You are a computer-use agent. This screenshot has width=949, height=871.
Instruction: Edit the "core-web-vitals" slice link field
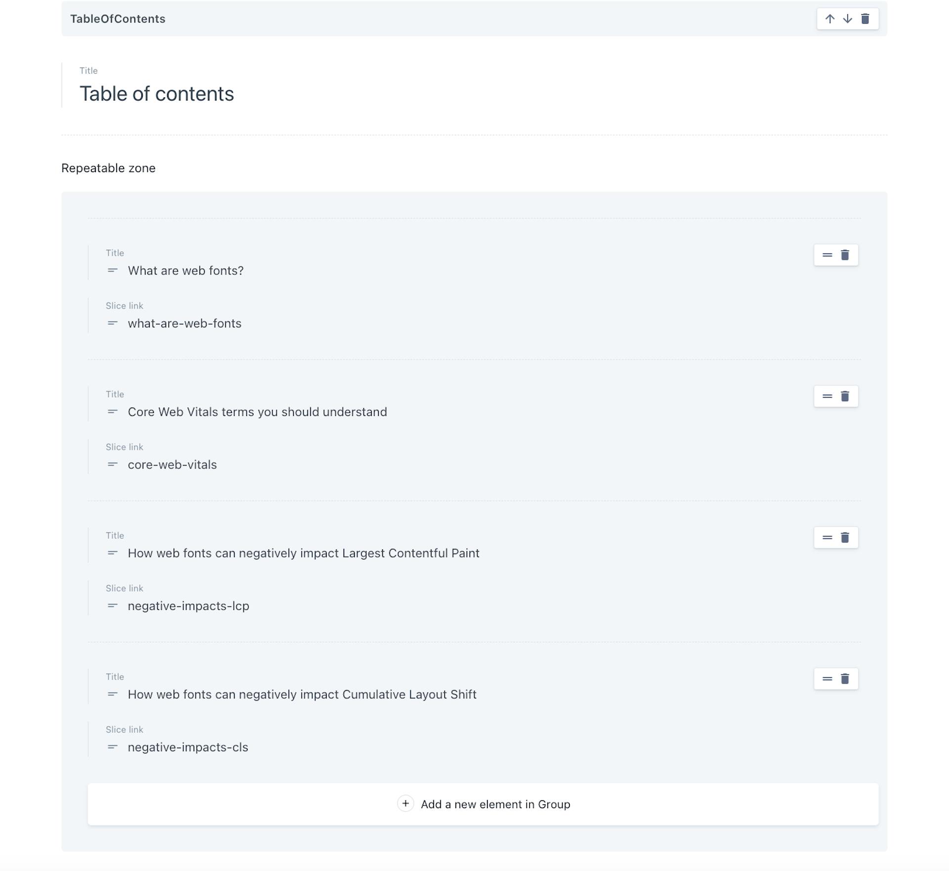pos(172,464)
